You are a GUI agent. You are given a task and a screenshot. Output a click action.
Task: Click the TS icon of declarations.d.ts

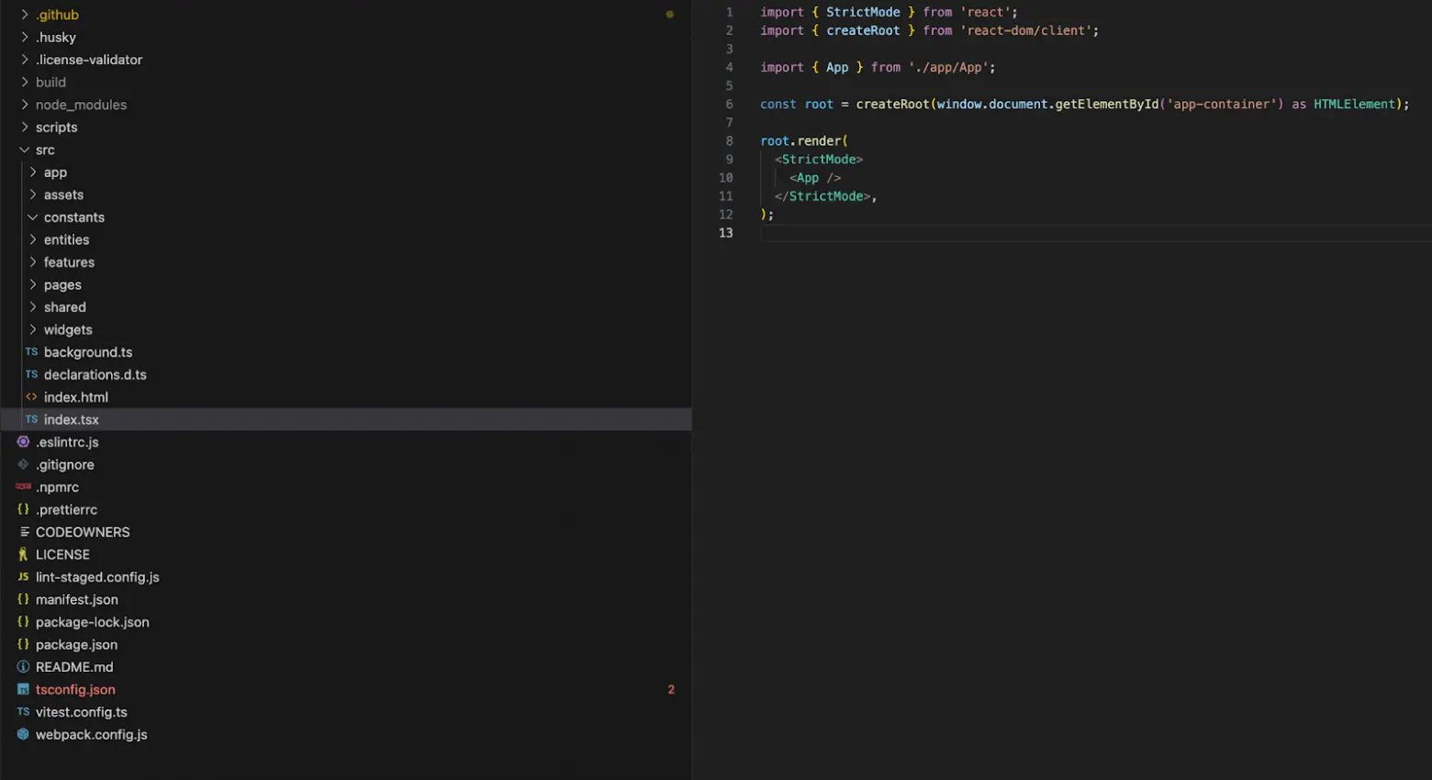31,374
